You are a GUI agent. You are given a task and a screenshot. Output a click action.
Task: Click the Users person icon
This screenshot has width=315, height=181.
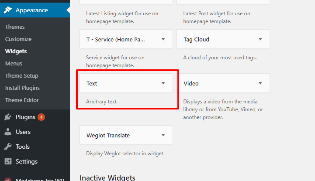[x=8, y=132]
